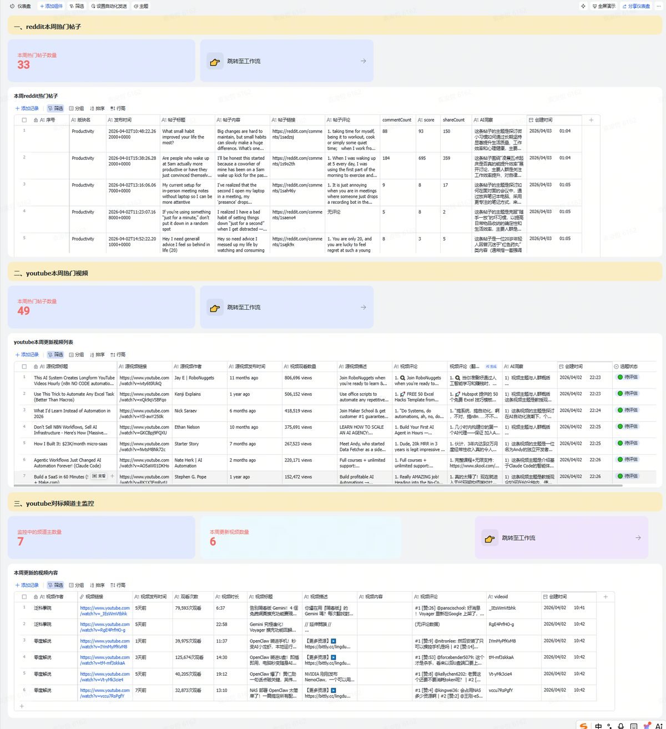Open 行高 for 本周更新的视频内容 table

pyautogui.click(x=118, y=585)
